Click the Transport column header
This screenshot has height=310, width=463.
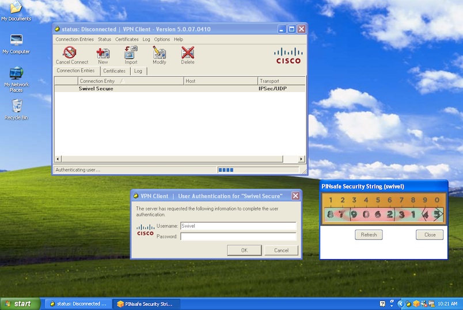[282, 81]
